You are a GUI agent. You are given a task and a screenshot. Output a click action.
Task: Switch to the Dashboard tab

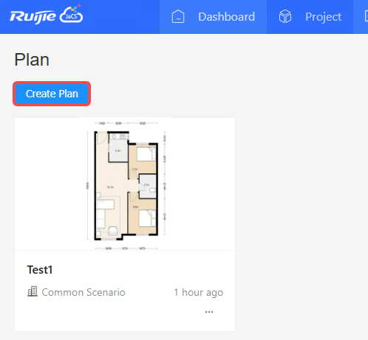[213, 17]
